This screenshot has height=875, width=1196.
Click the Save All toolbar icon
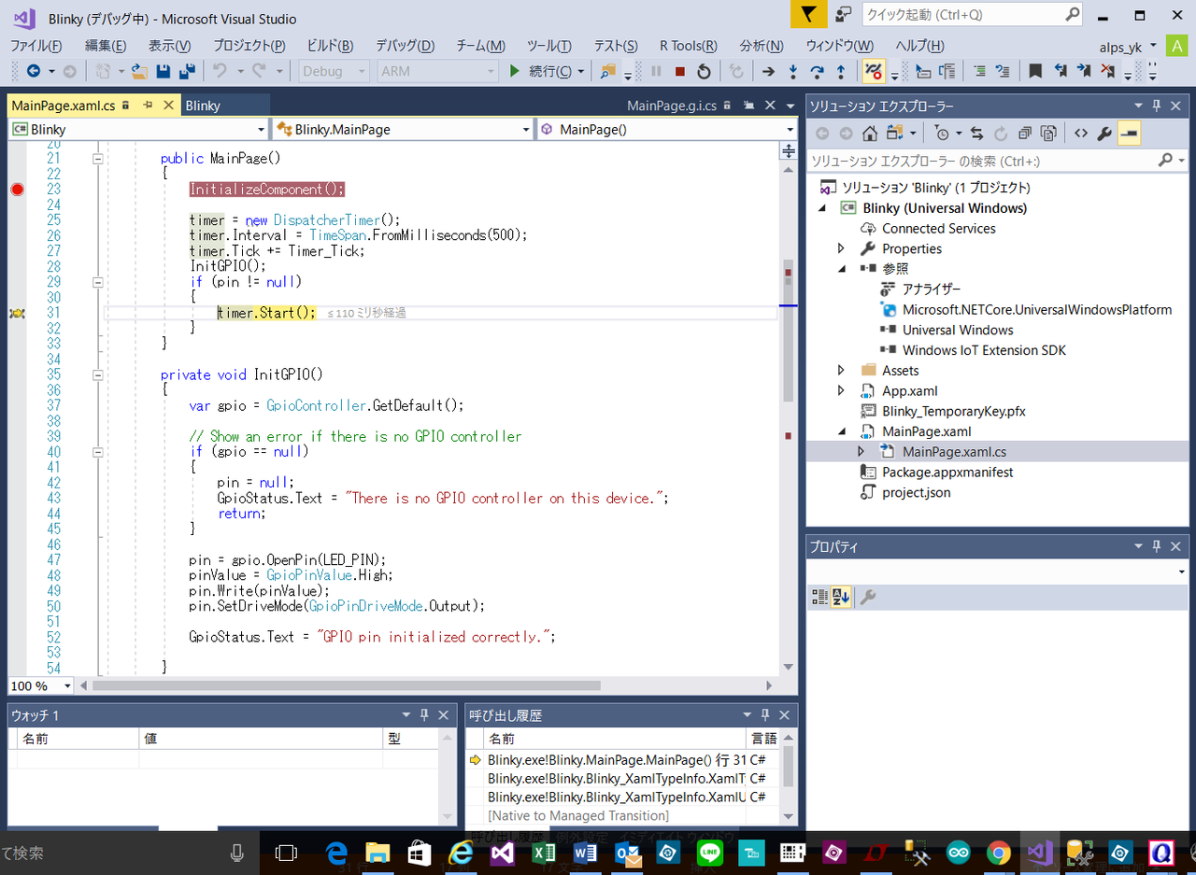click(187, 71)
